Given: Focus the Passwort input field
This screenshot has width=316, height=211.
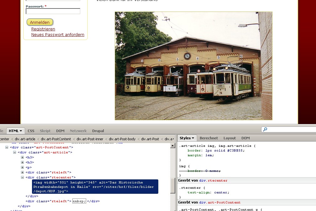Looking at the screenshot, I should pos(53,11).
